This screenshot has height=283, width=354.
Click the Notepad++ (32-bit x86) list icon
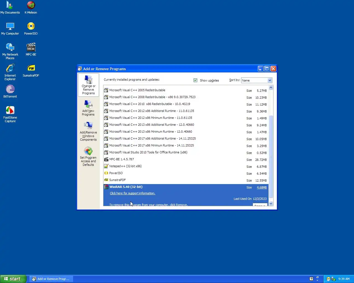coord(106,166)
